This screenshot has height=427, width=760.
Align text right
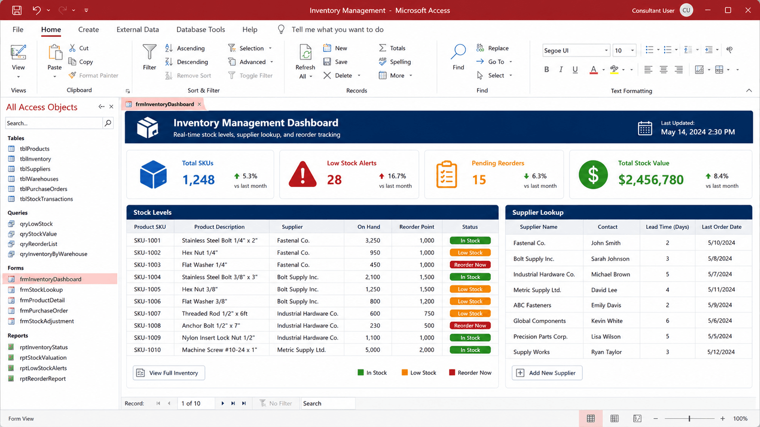[679, 70]
